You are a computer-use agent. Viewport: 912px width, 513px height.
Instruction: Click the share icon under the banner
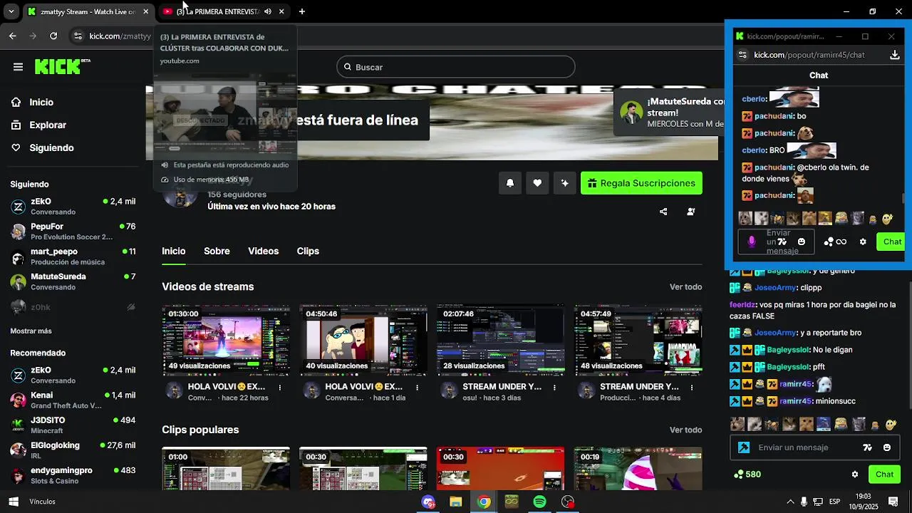tap(663, 212)
